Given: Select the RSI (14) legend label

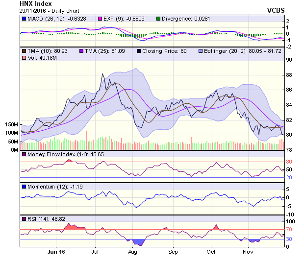Looking at the screenshot, I should (x=38, y=218).
